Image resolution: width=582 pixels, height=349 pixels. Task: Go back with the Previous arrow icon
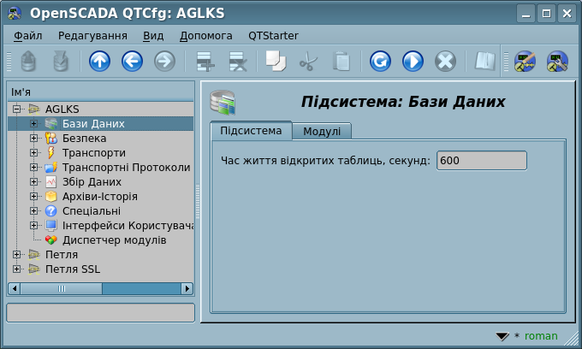pyautogui.click(x=132, y=62)
